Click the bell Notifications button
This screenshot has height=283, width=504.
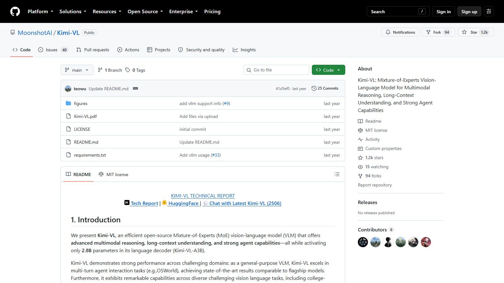[x=400, y=32]
